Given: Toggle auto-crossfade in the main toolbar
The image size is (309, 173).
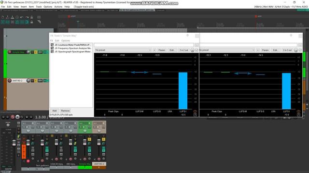Looking at the screenshot, I should point(3,22).
